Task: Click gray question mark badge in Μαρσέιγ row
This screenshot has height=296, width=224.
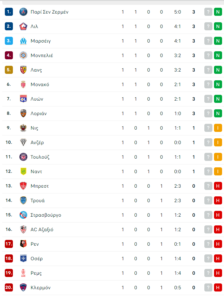Action: pos(208,41)
